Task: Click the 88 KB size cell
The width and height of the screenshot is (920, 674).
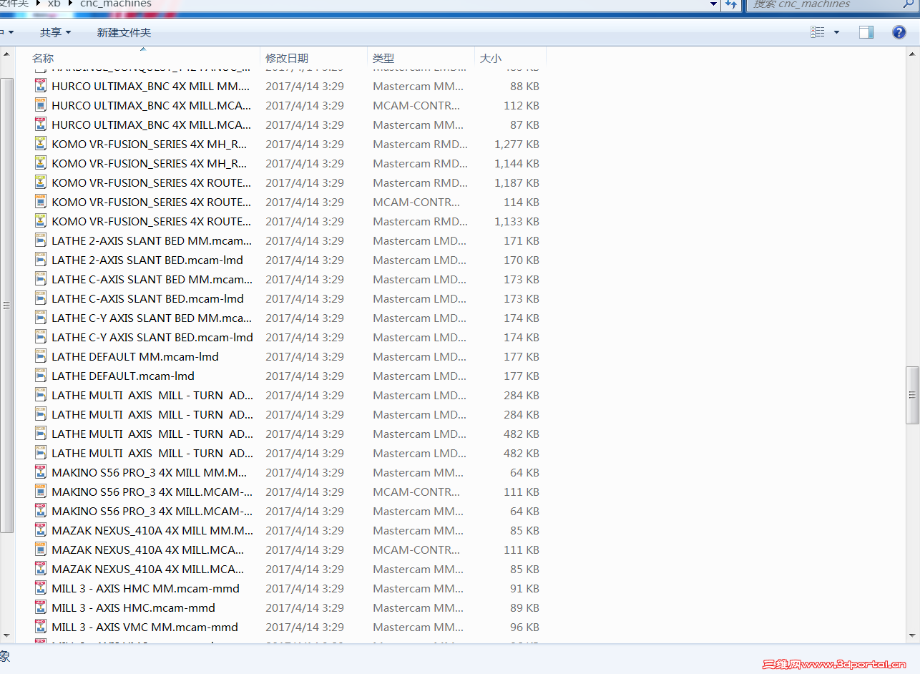Action: pyautogui.click(x=525, y=86)
